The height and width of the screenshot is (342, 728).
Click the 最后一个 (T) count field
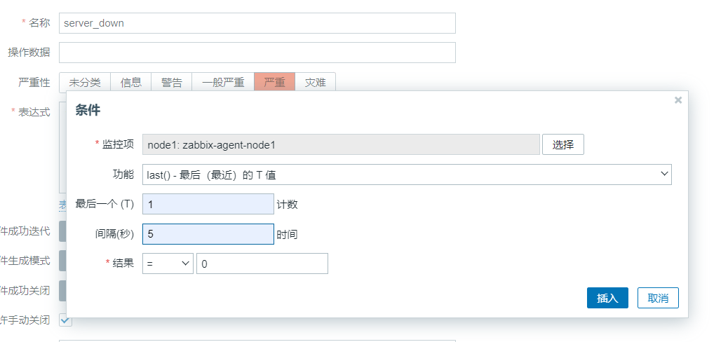208,204
